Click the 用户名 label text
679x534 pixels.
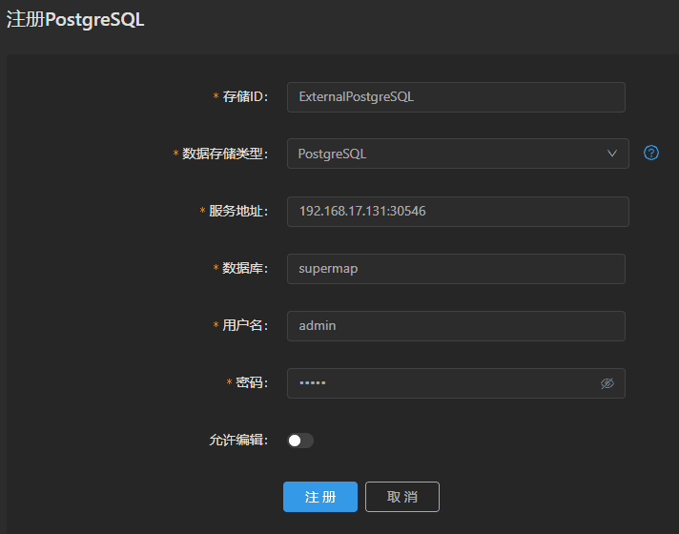click(245, 326)
